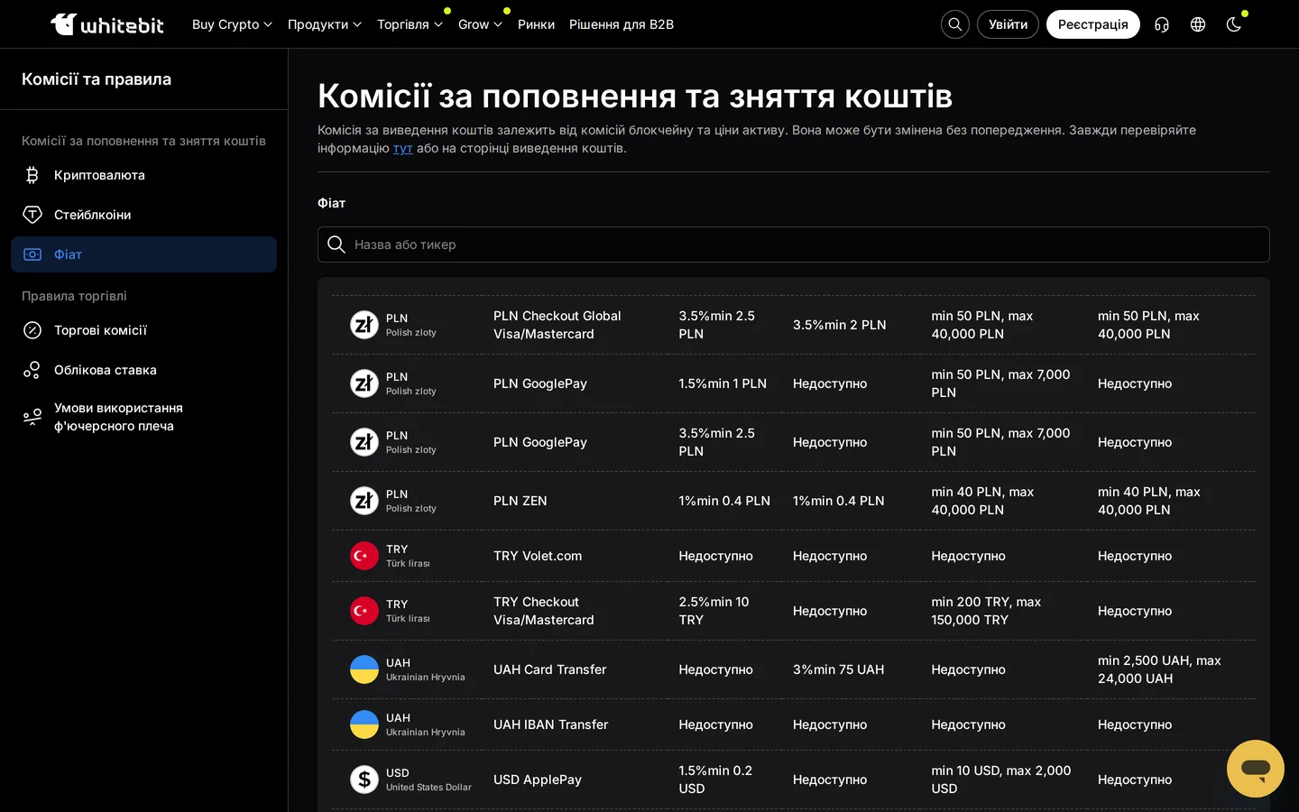
Task: Toggle dark mode moon icon
Action: click(x=1234, y=24)
